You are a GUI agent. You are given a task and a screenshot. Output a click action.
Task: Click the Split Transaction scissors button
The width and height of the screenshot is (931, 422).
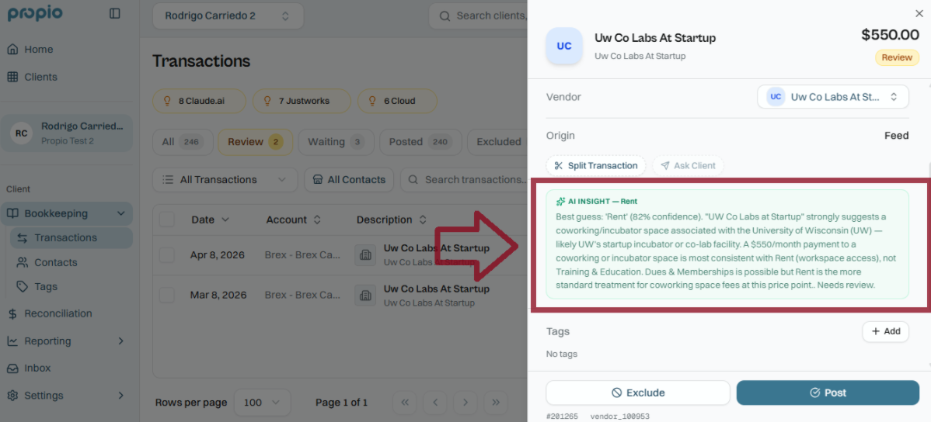pos(595,165)
